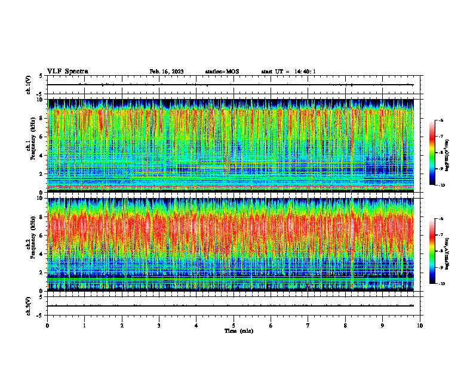Click the time axis tick label "3"

(x=159, y=326)
